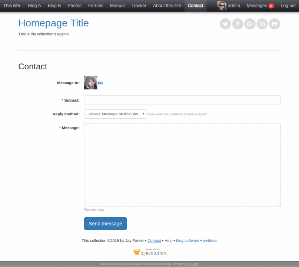
Task: Go to Blog A
Action: [x=34, y=6]
